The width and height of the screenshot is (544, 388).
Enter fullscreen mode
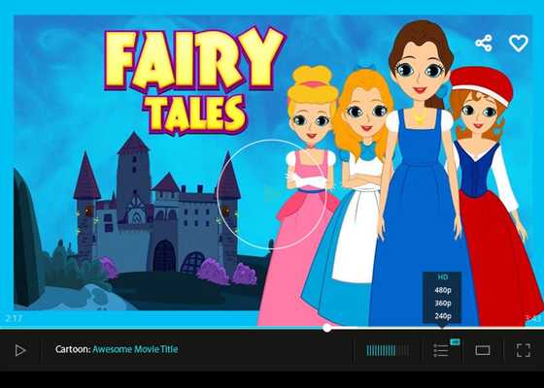tap(524, 350)
